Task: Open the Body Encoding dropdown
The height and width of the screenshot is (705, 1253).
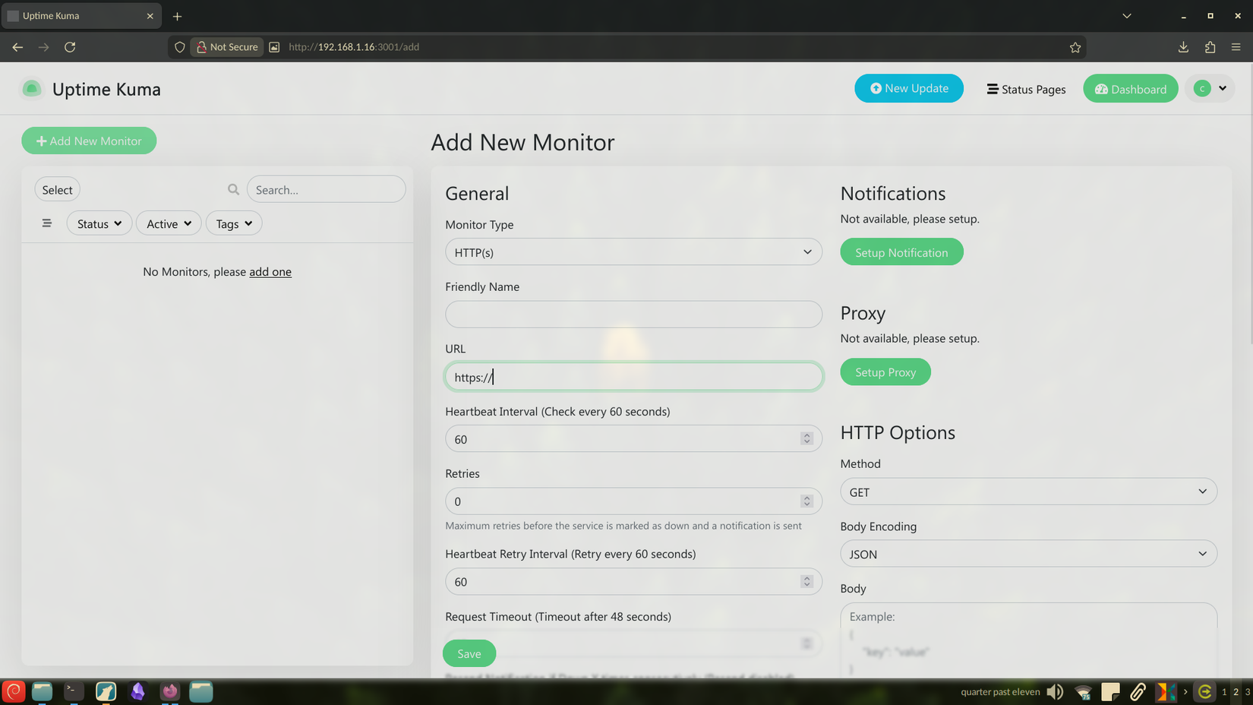Action: [x=1028, y=554]
